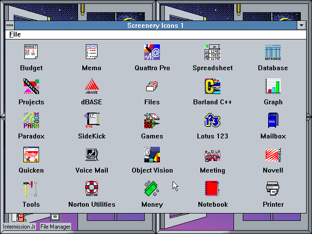
Task: Click the Screenery Icons 1 title bar
Action: pyautogui.click(x=156, y=25)
